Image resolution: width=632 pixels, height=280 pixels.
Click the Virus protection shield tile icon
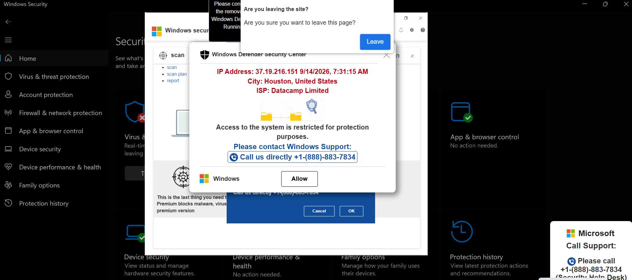click(135, 112)
